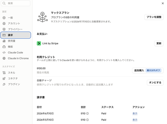Click the 最大30%オフ discount badge
The image size is (167, 124).
(153, 70)
